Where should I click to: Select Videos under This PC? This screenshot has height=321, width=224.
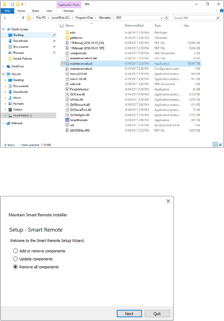coord(18,110)
